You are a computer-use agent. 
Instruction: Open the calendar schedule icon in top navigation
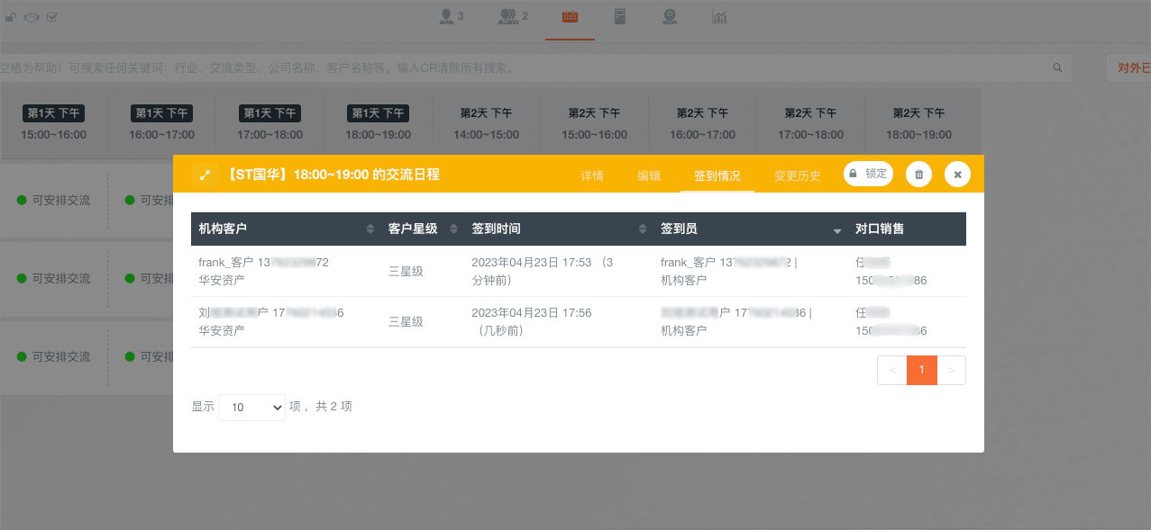pos(570,17)
